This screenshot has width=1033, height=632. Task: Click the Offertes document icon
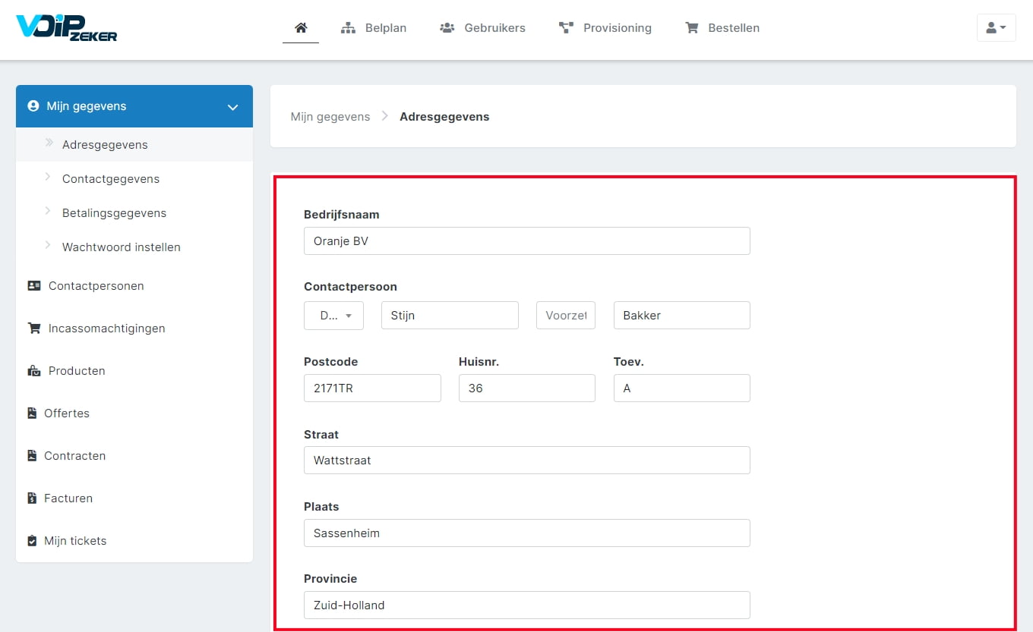pos(32,413)
